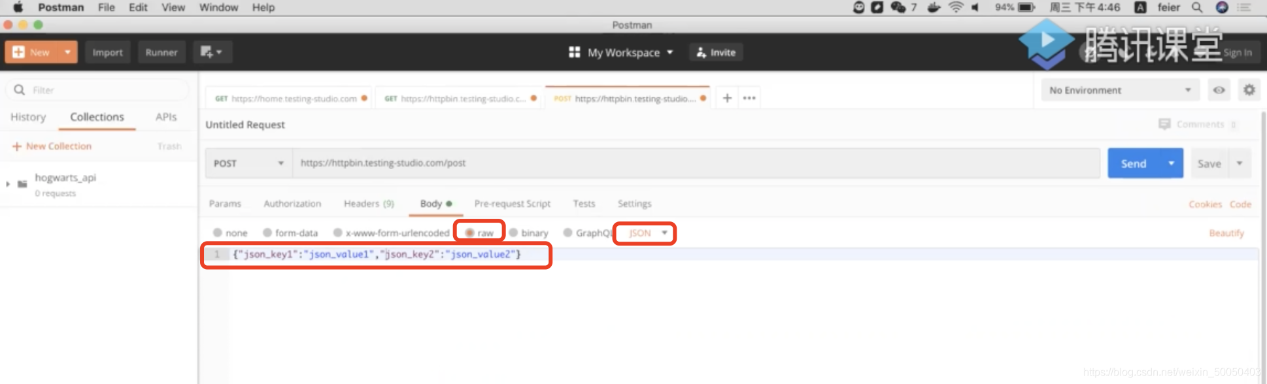Screen dimensions: 1267x384
Task: Open the Apple menu
Action: [18, 7]
